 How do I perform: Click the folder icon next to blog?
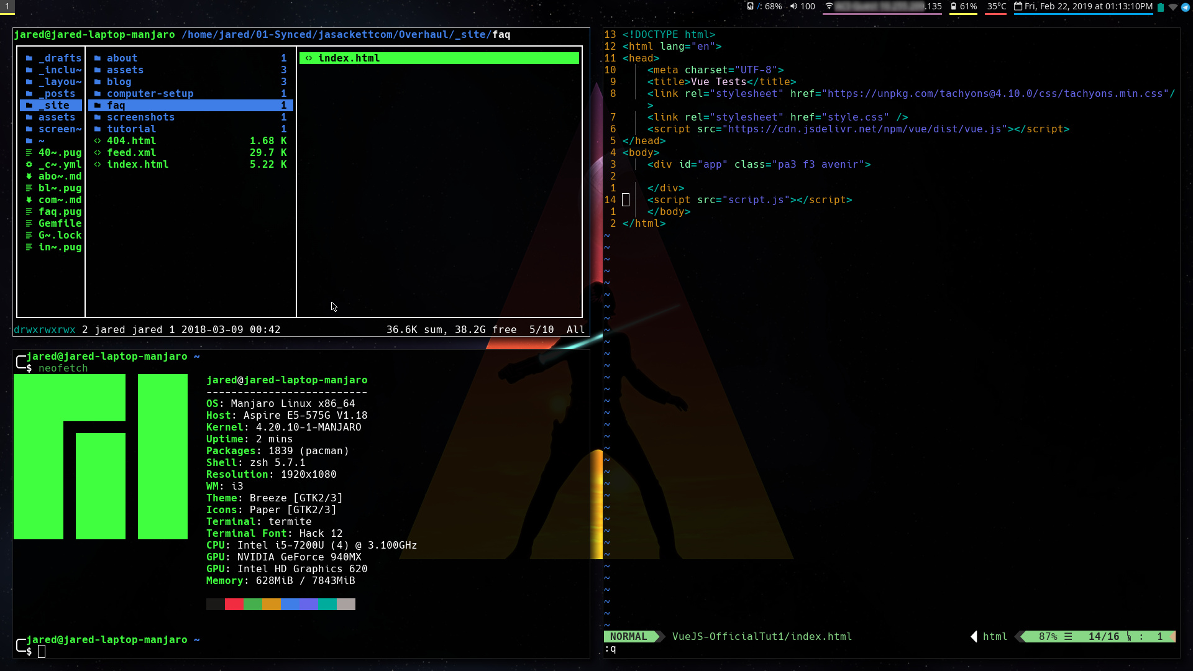pos(98,82)
